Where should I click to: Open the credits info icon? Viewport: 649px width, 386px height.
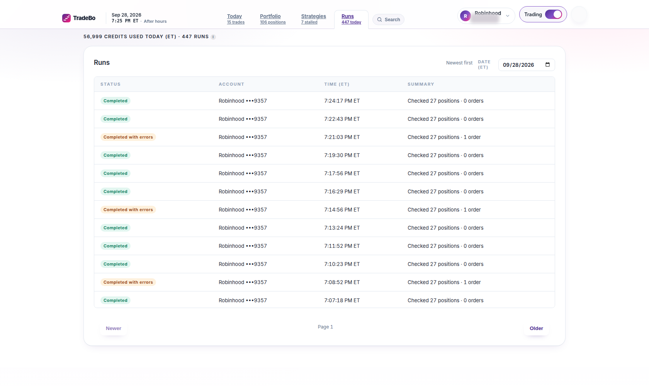coord(213,37)
